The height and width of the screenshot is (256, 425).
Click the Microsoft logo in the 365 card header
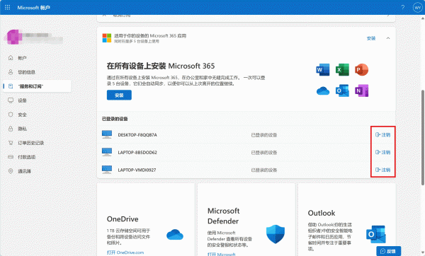click(107, 38)
